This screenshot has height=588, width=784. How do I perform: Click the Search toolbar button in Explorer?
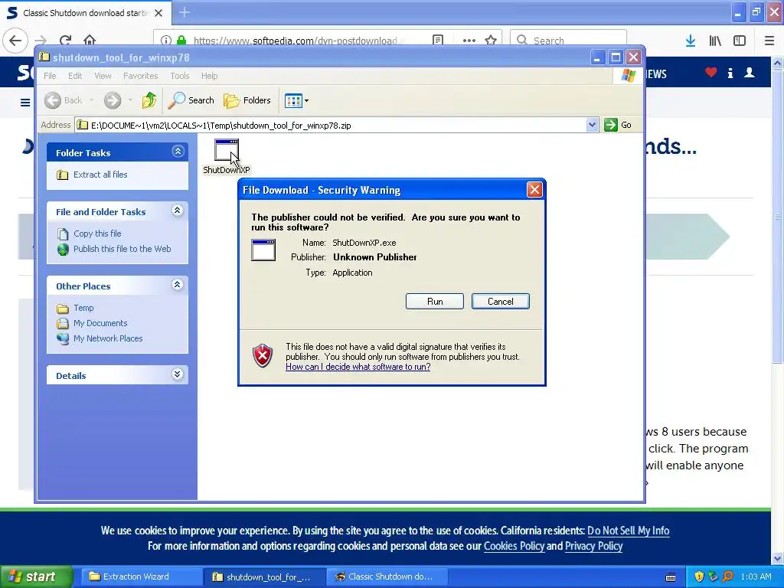coord(191,100)
